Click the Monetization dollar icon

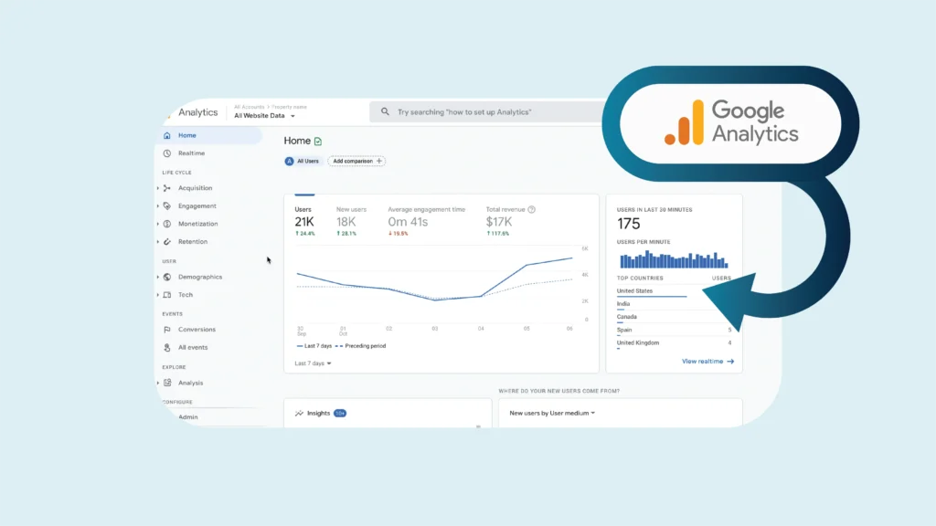[167, 224]
